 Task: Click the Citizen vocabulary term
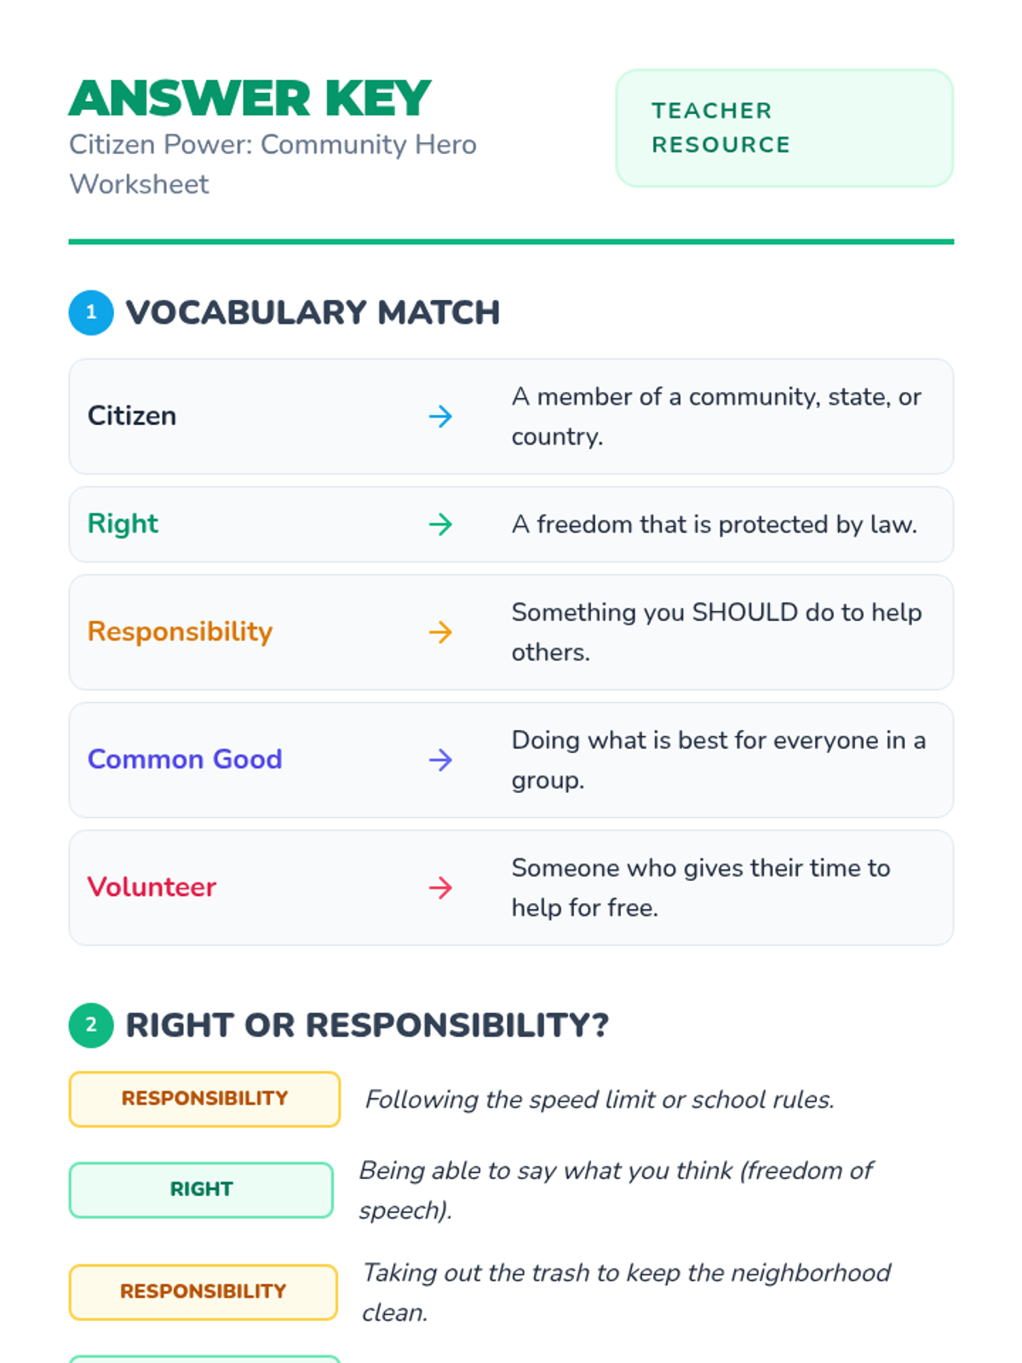[132, 416]
